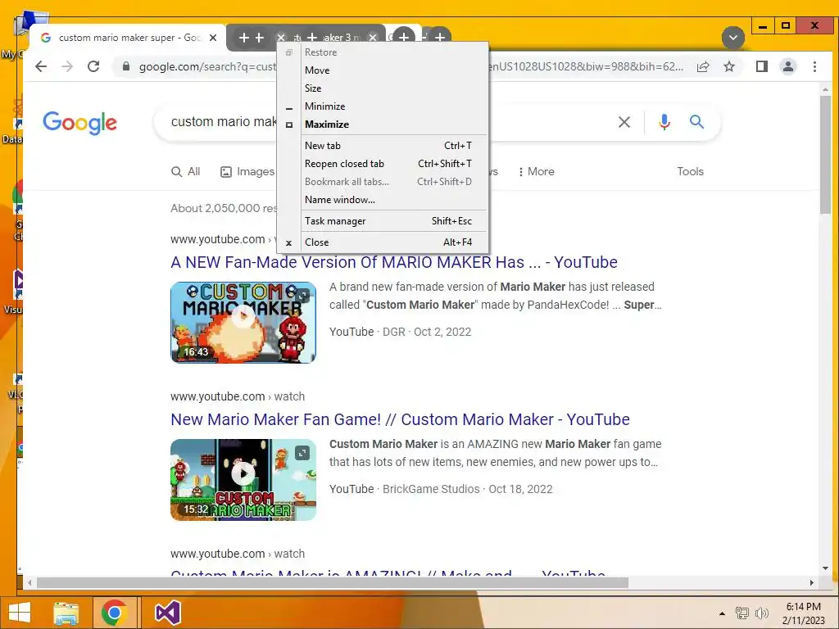The height and width of the screenshot is (629, 839).
Task: Open the search Tools options
Action: tap(690, 172)
